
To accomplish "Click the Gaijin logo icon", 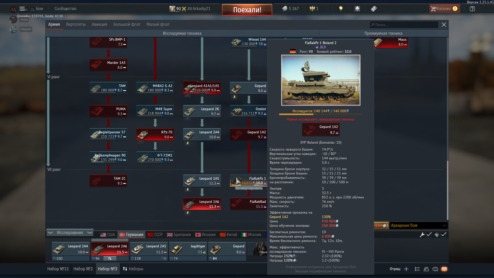I will pyautogui.click(x=13, y=10).
